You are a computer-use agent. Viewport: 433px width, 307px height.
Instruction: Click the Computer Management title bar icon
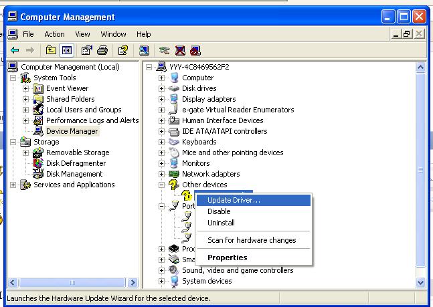[13, 16]
